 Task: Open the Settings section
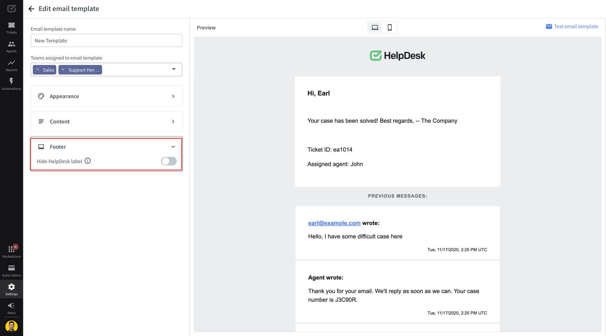click(12, 289)
